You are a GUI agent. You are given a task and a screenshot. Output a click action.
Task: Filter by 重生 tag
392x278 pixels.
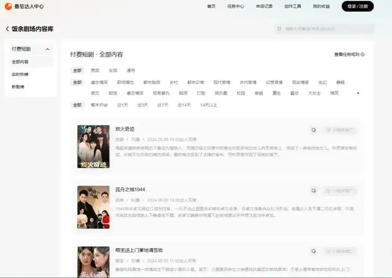(x=277, y=93)
